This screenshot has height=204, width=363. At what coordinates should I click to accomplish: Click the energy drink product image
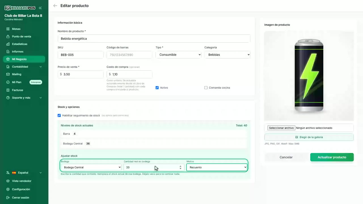pos(309,76)
